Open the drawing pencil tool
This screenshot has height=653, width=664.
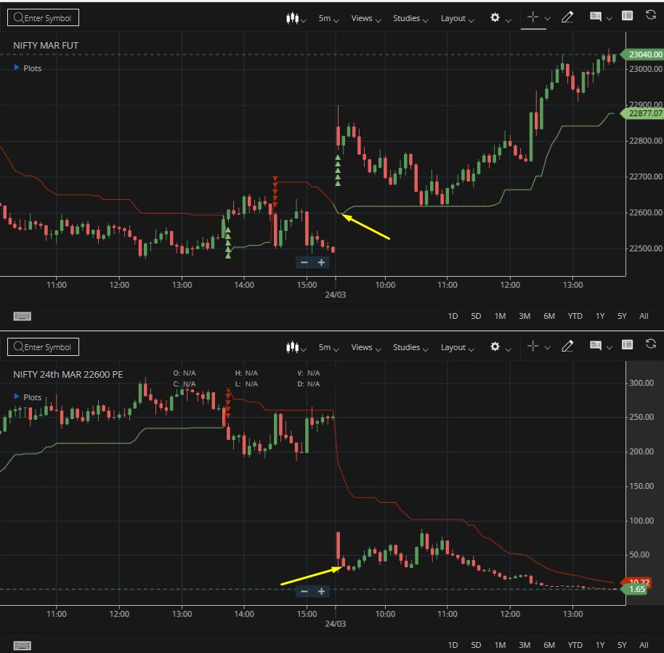pos(567,17)
